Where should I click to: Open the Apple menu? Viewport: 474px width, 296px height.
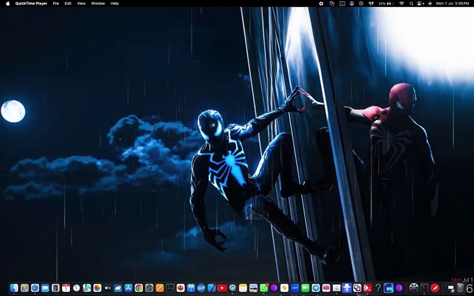click(x=8, y=4)
